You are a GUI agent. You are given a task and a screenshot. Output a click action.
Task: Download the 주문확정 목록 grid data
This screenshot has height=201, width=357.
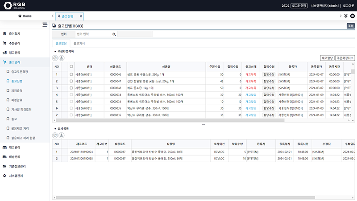pyautogui.click(x=62, y=58)
